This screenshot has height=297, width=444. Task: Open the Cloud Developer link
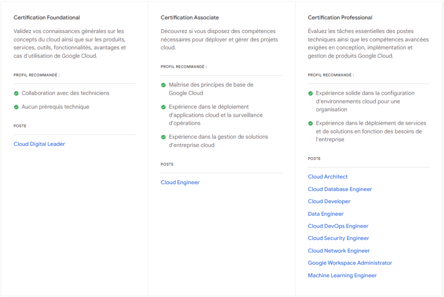click(329, 201)
